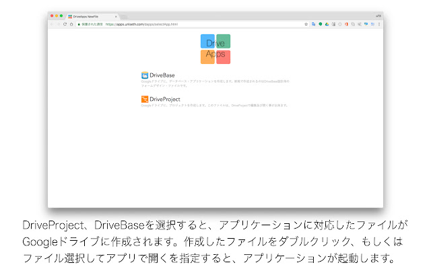Image resolution: width=431 pixels, height=269 pixels.
Task: Click the Google Drive extension icon
Action: (327, 24)
